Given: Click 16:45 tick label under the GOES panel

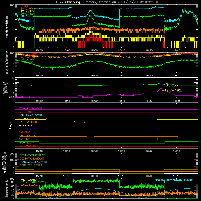Looking at the screenshot, I should tap(176, 101).
